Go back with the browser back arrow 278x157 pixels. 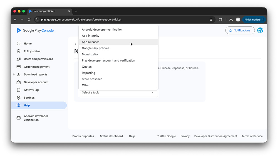click(x=15, y=19)
